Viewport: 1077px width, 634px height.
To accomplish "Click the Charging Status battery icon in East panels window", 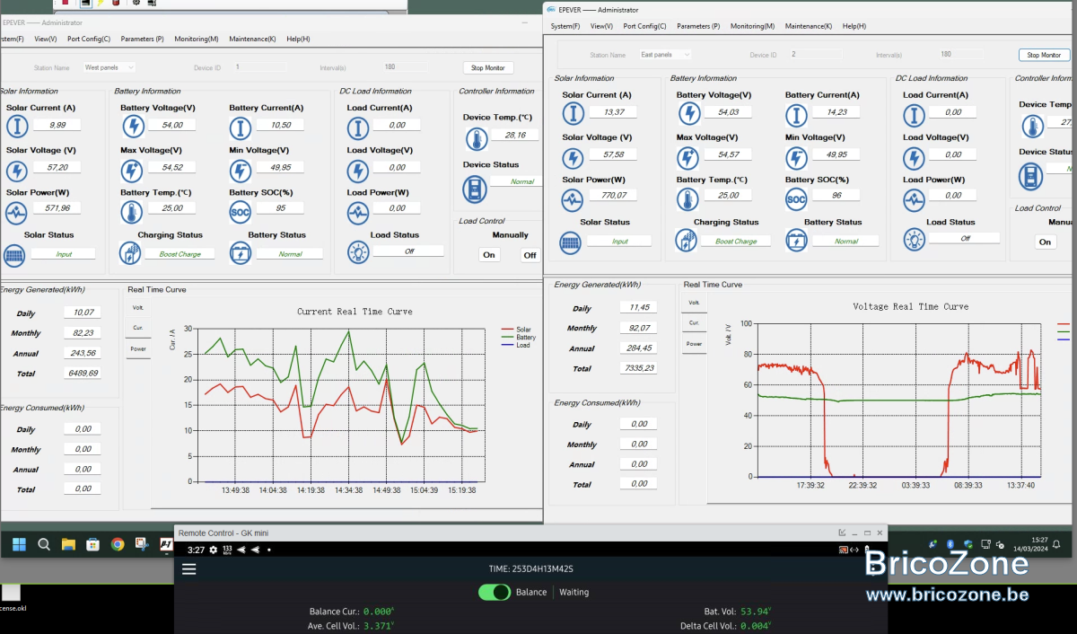I will (x=687, y=241).
